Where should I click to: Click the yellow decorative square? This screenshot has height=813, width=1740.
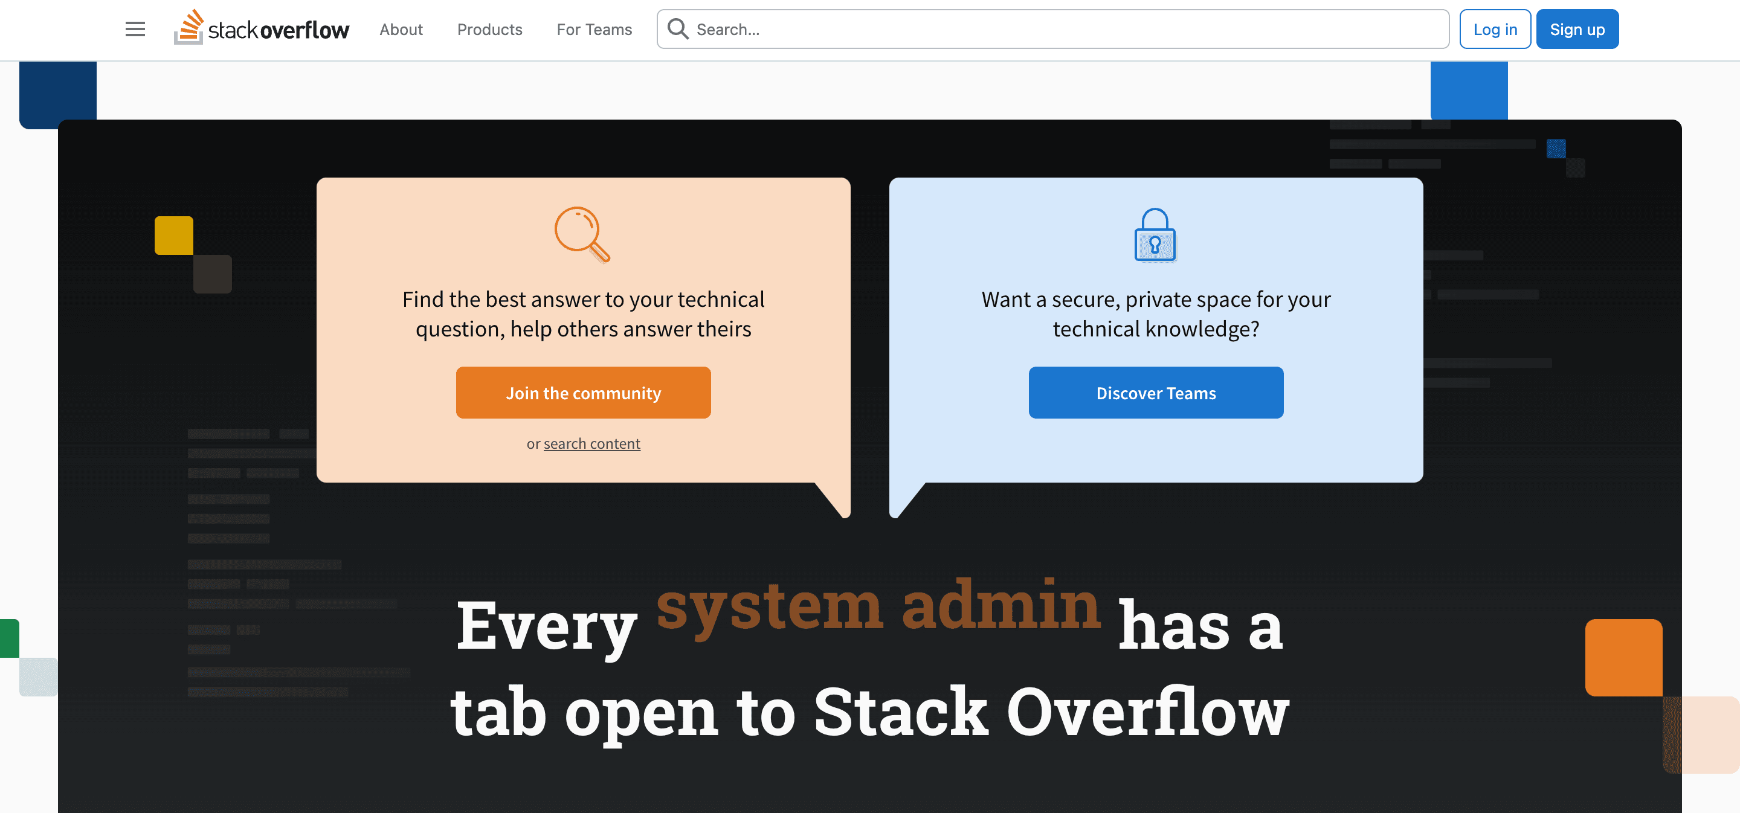click(173, 235)
